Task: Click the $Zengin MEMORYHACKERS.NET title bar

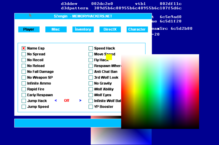Action: click(x=83, y=16)
